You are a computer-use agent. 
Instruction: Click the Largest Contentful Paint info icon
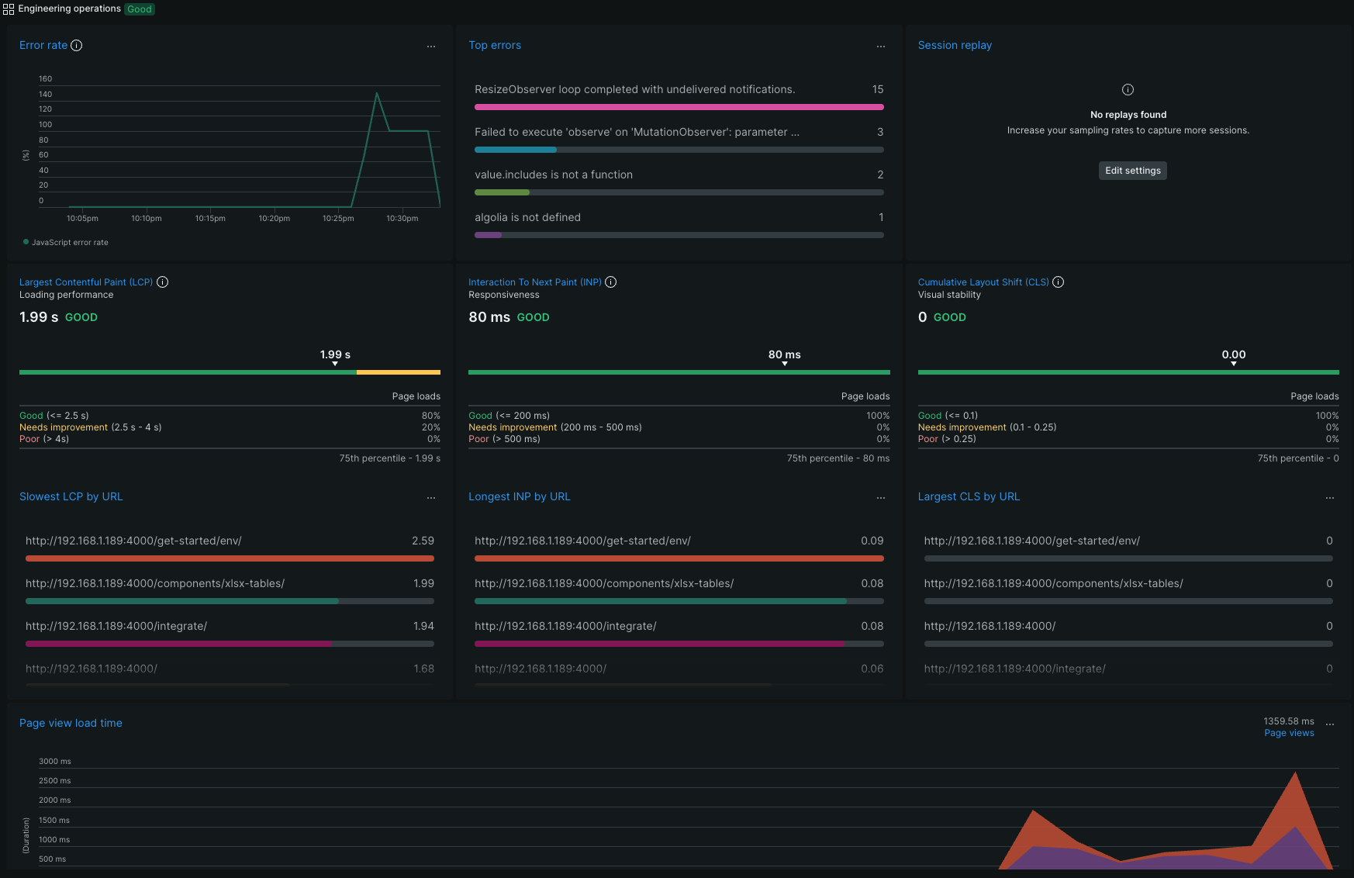[x=163, y=282]
